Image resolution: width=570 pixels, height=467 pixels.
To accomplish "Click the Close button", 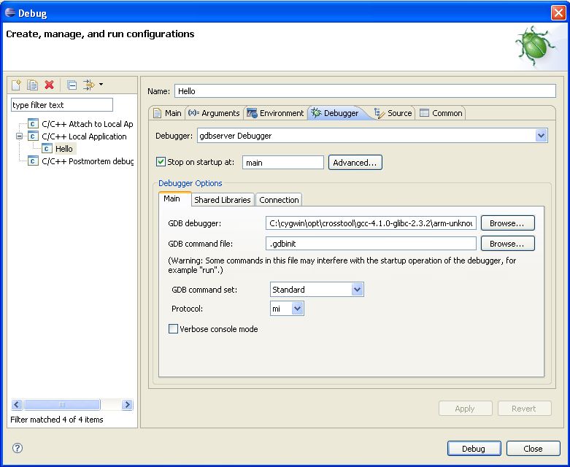I will click(534, 449).
